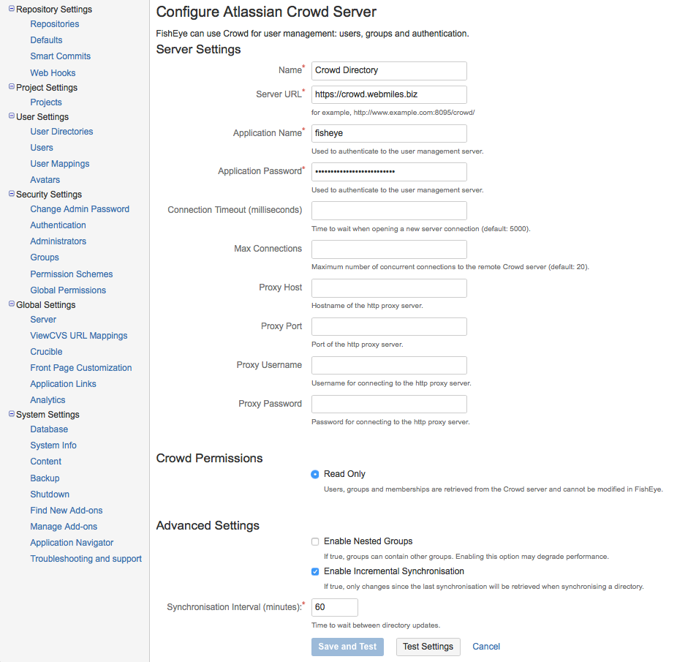The image size is (677, 662).
Task: Open ViewCVS URL Mappings
Action: pos(78,336)
